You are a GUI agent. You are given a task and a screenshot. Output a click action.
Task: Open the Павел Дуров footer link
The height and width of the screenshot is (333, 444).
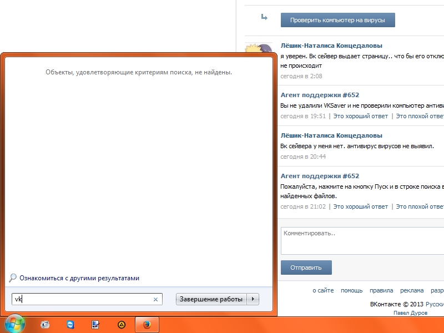[410, 312]
